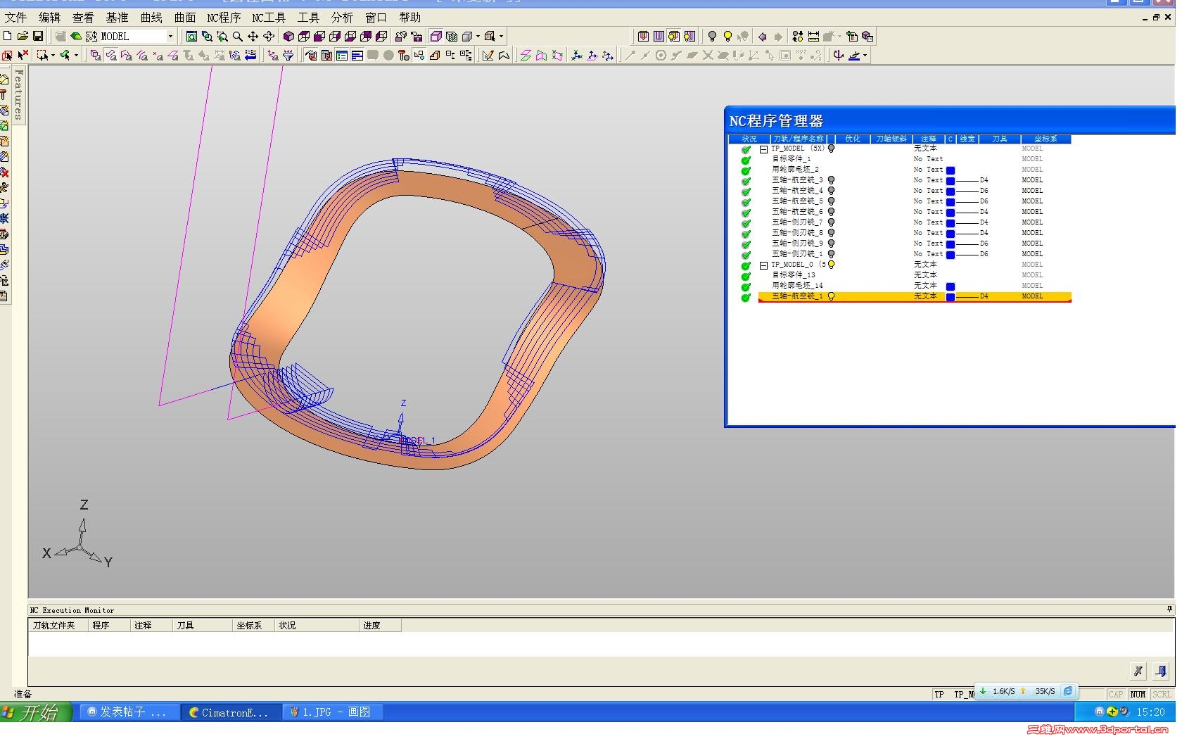Image resolution: width=1182 pixels, height=739 pixels.
Task: Open the MODEL combo box dropdown
Action: [x=170, y=37]
